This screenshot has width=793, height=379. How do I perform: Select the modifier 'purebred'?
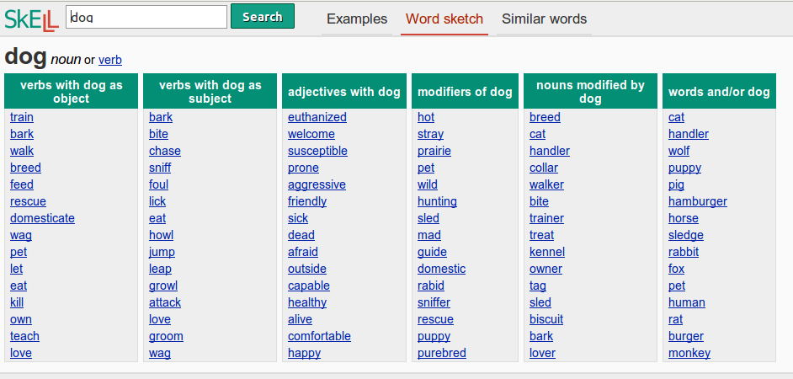pos(442,353)
